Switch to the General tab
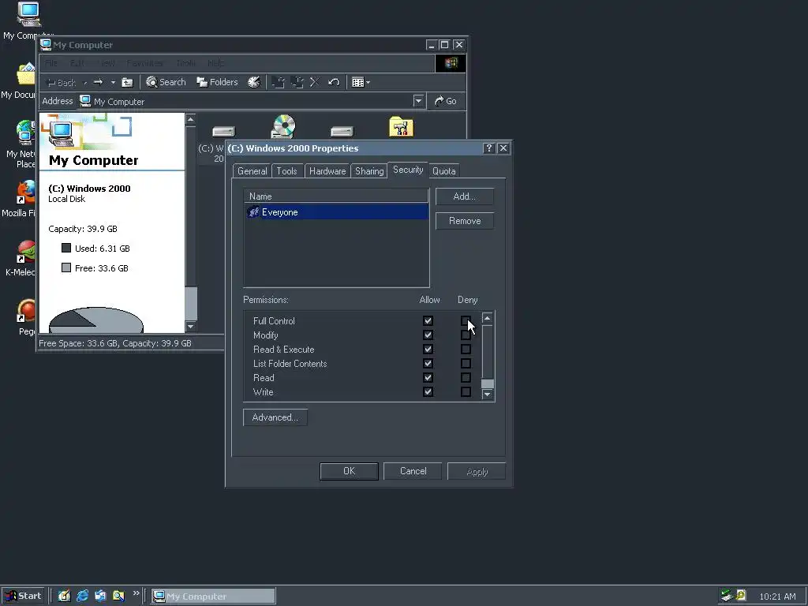 point(252,171)
